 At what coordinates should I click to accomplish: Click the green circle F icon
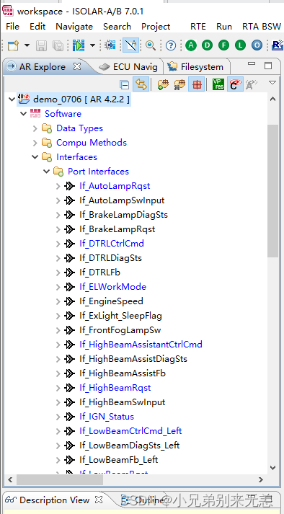pos(224,45)
